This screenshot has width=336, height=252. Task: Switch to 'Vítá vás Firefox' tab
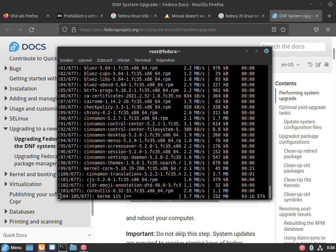click(x=24, y=16)
